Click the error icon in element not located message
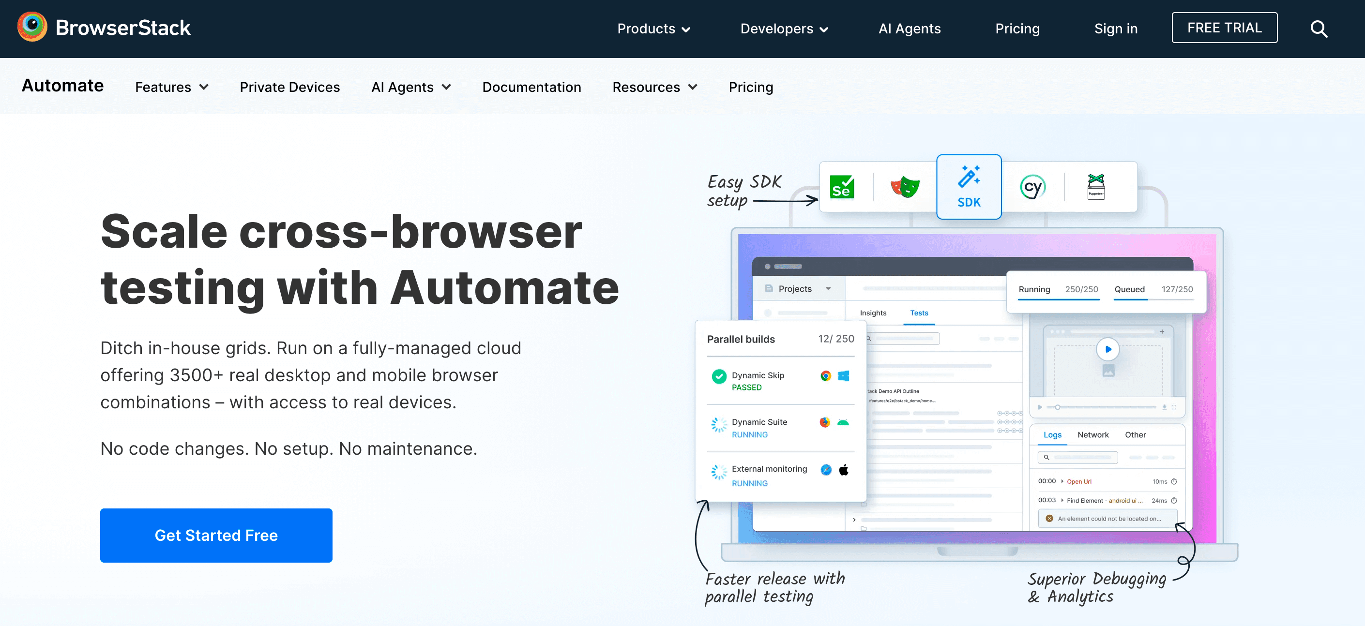The image size is (1365, 626). (x=1049, y=519)
